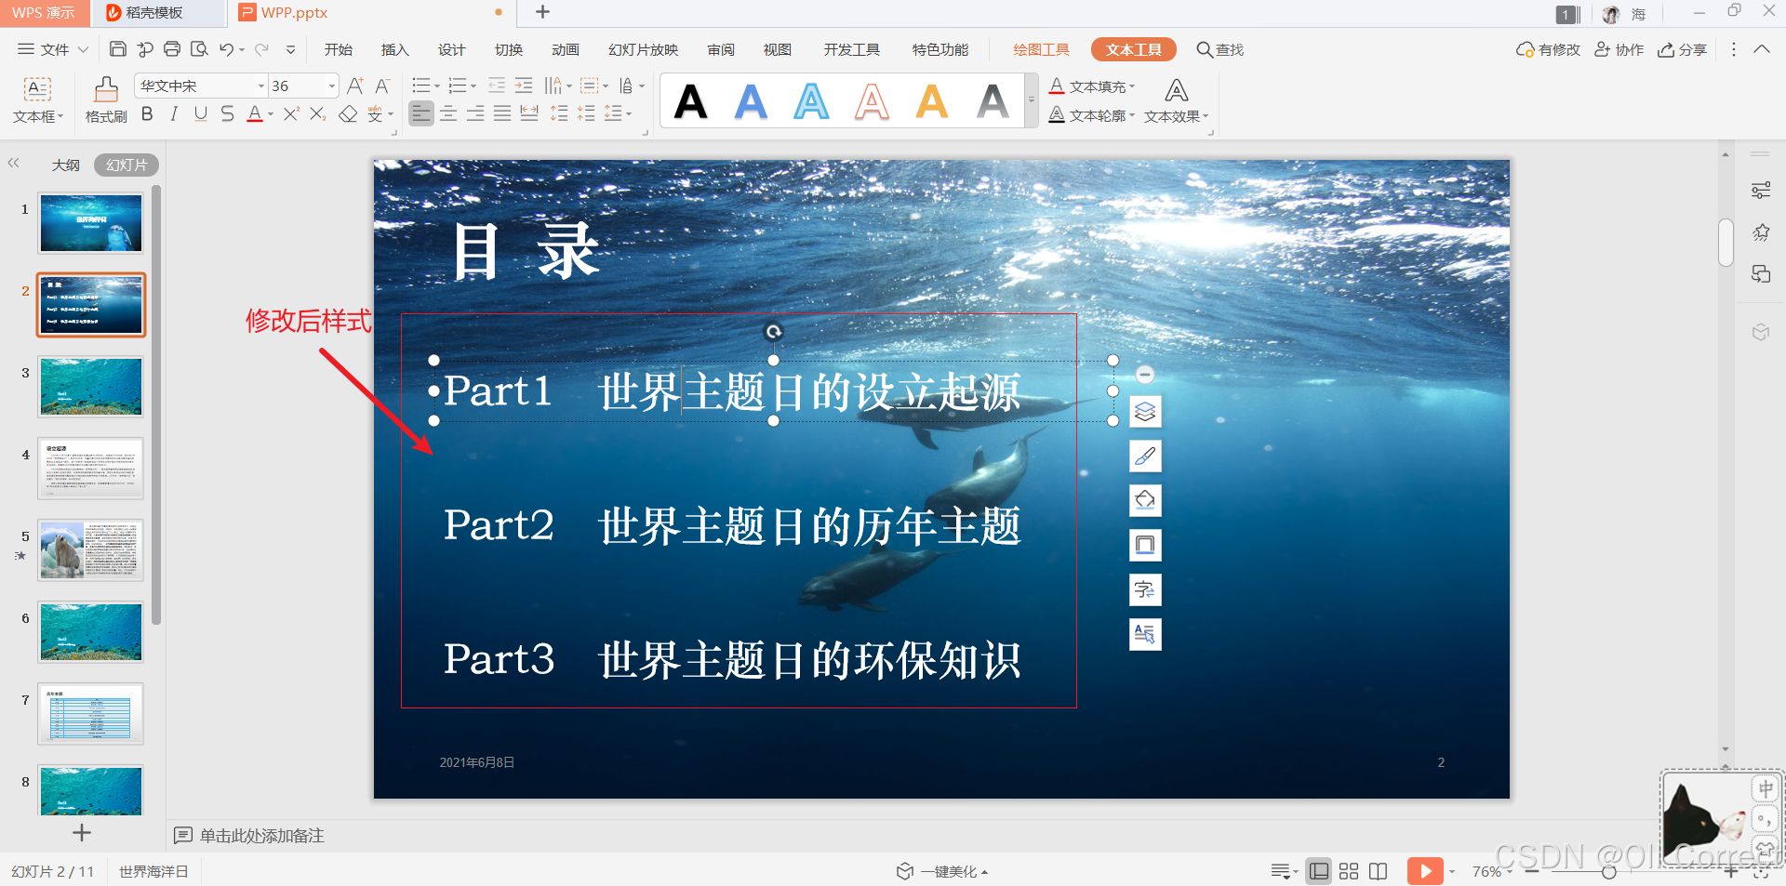Toggle center text alignment
1786x886 pixels.
click(448, 113)
